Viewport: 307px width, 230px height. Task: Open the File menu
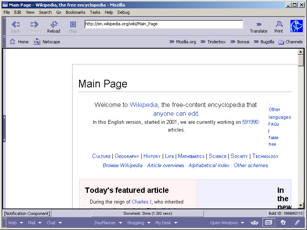(7, 12)
